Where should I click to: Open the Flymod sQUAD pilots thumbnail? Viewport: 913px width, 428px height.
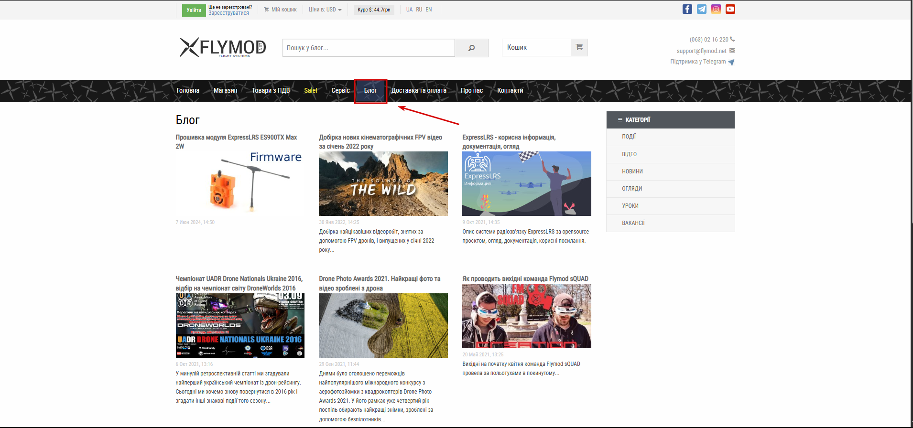tap(527, 316)
